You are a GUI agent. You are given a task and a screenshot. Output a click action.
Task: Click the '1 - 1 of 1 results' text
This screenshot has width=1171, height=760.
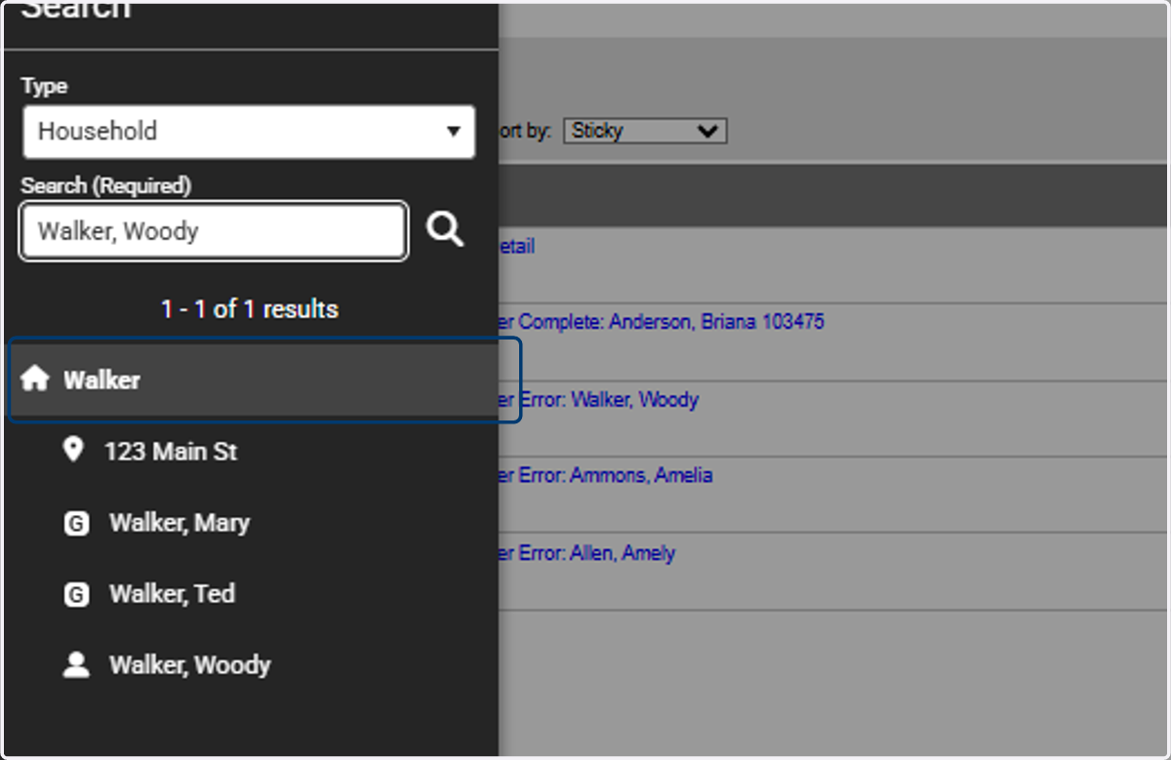tap(250, 309)
